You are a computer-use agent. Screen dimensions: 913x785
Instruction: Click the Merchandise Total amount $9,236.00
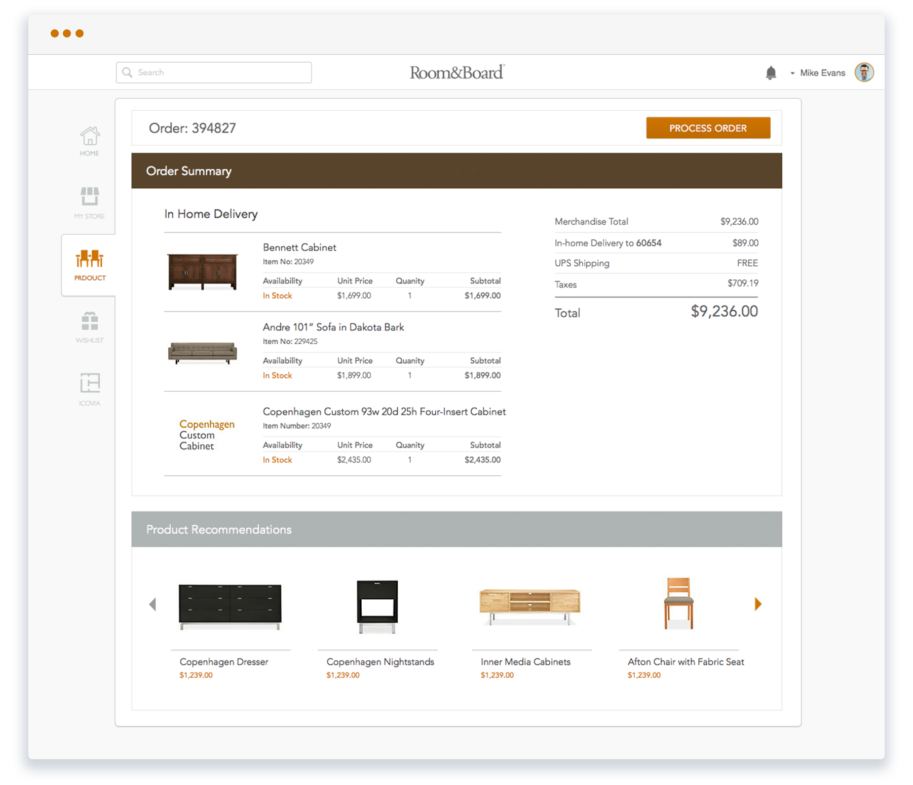(x=739, y=222)
